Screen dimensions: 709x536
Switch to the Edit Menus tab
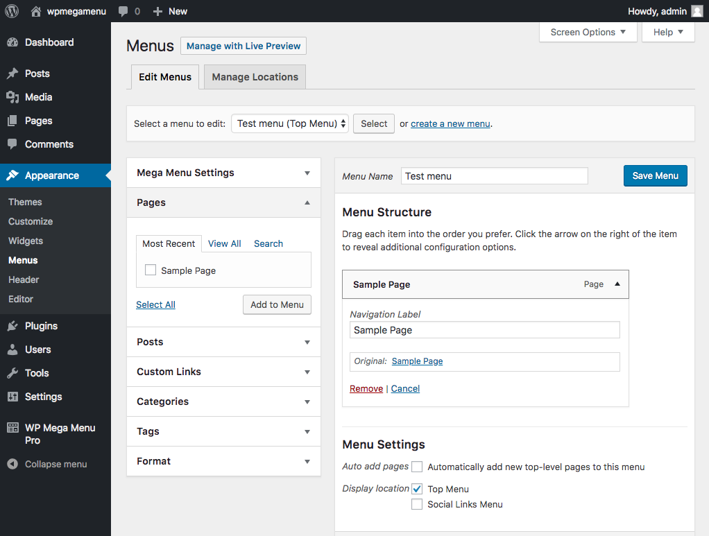pos(165,77)
